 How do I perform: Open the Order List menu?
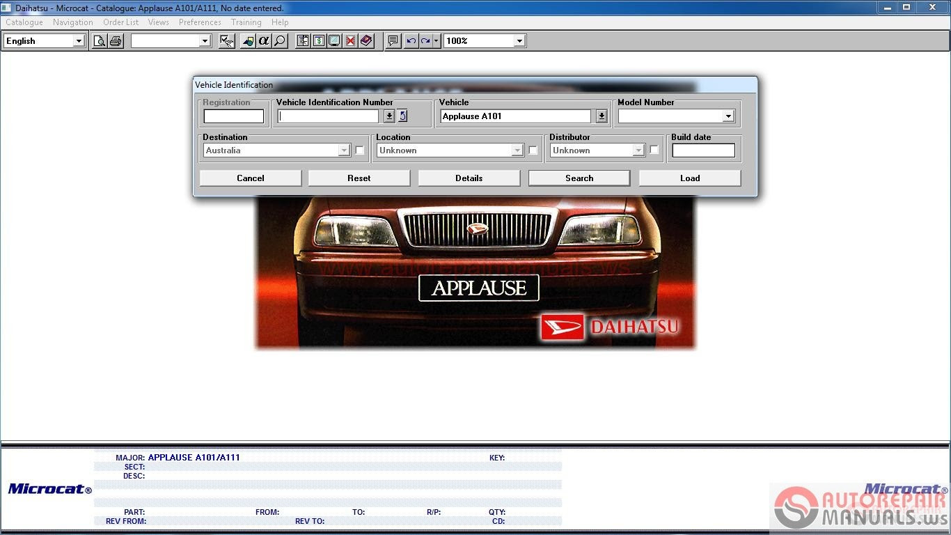pyautogui.click(x=120, y=22)
